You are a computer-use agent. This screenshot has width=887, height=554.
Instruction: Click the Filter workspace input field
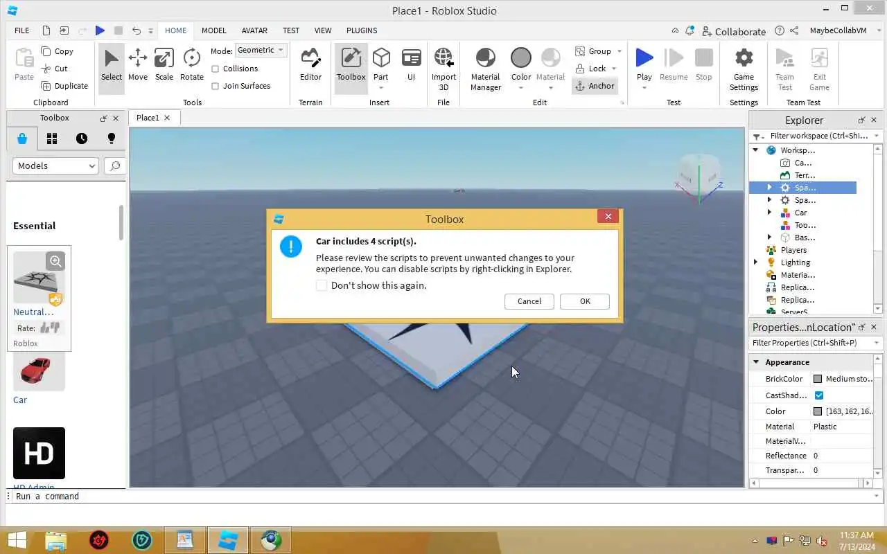pos(820,136)
